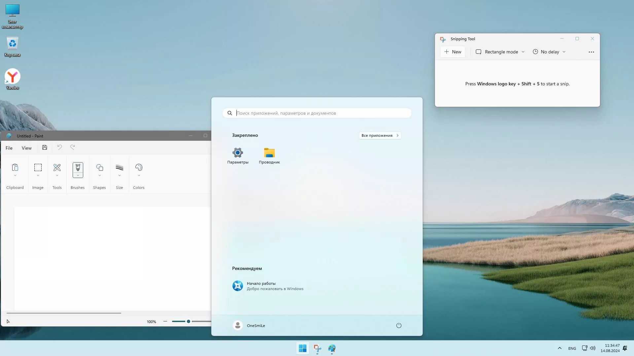Image resolution: width=634 pixels, height=356 pixels.
Task: Click the New snip button
Action: pyautogui.click(x=452, y=52)
